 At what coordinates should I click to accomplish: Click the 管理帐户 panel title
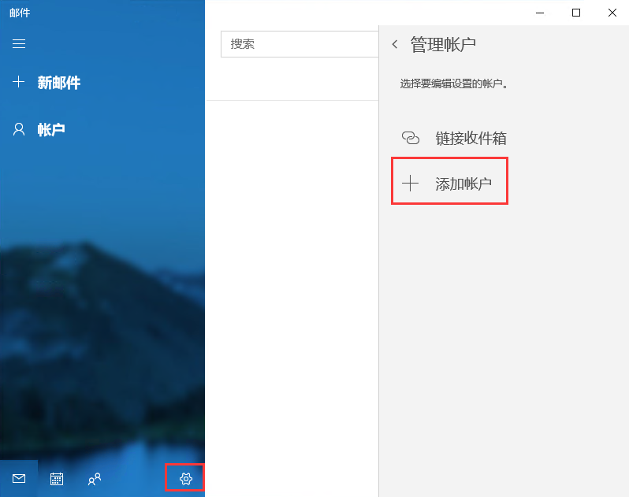(x=443, y=44)
